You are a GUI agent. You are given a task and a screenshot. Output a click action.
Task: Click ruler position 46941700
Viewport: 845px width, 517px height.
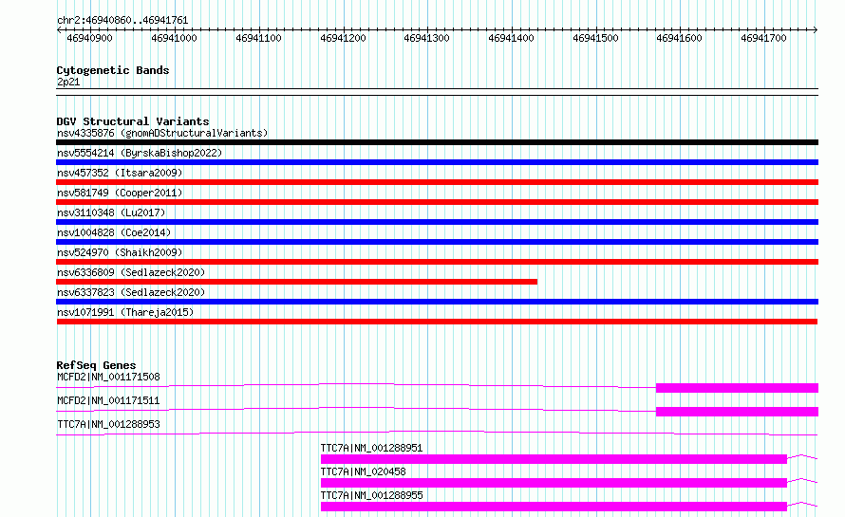pos(763,38)
